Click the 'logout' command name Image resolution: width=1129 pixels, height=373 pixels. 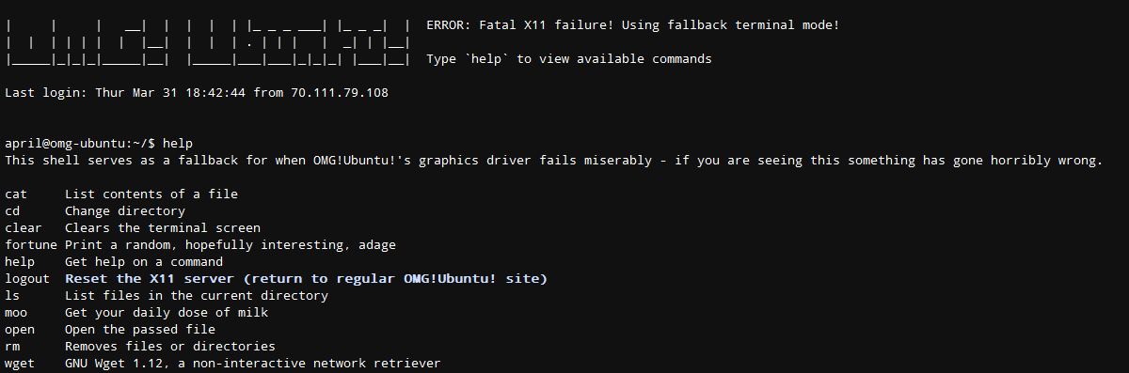tap(27, 279)
